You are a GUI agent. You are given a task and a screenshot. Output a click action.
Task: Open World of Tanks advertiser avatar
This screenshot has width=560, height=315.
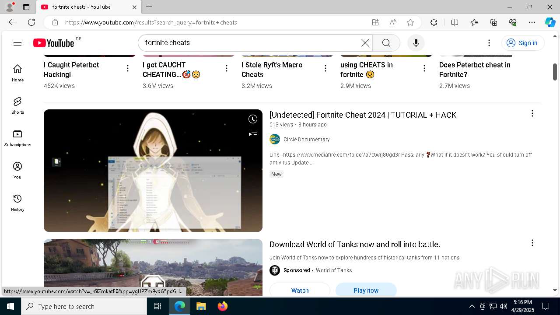click(x=275, y=270)
